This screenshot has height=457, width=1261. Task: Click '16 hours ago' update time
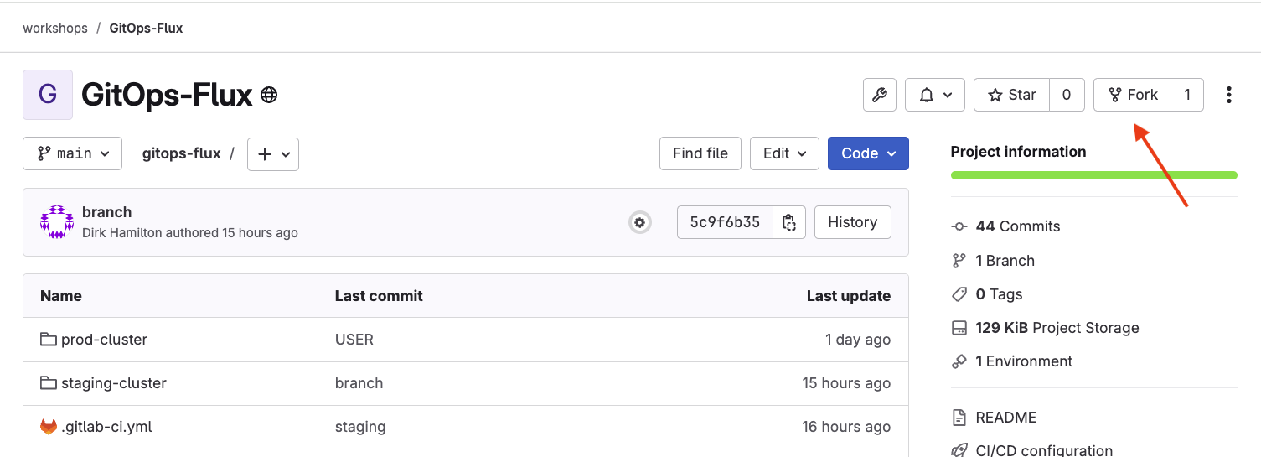click(x=846, y=427)
